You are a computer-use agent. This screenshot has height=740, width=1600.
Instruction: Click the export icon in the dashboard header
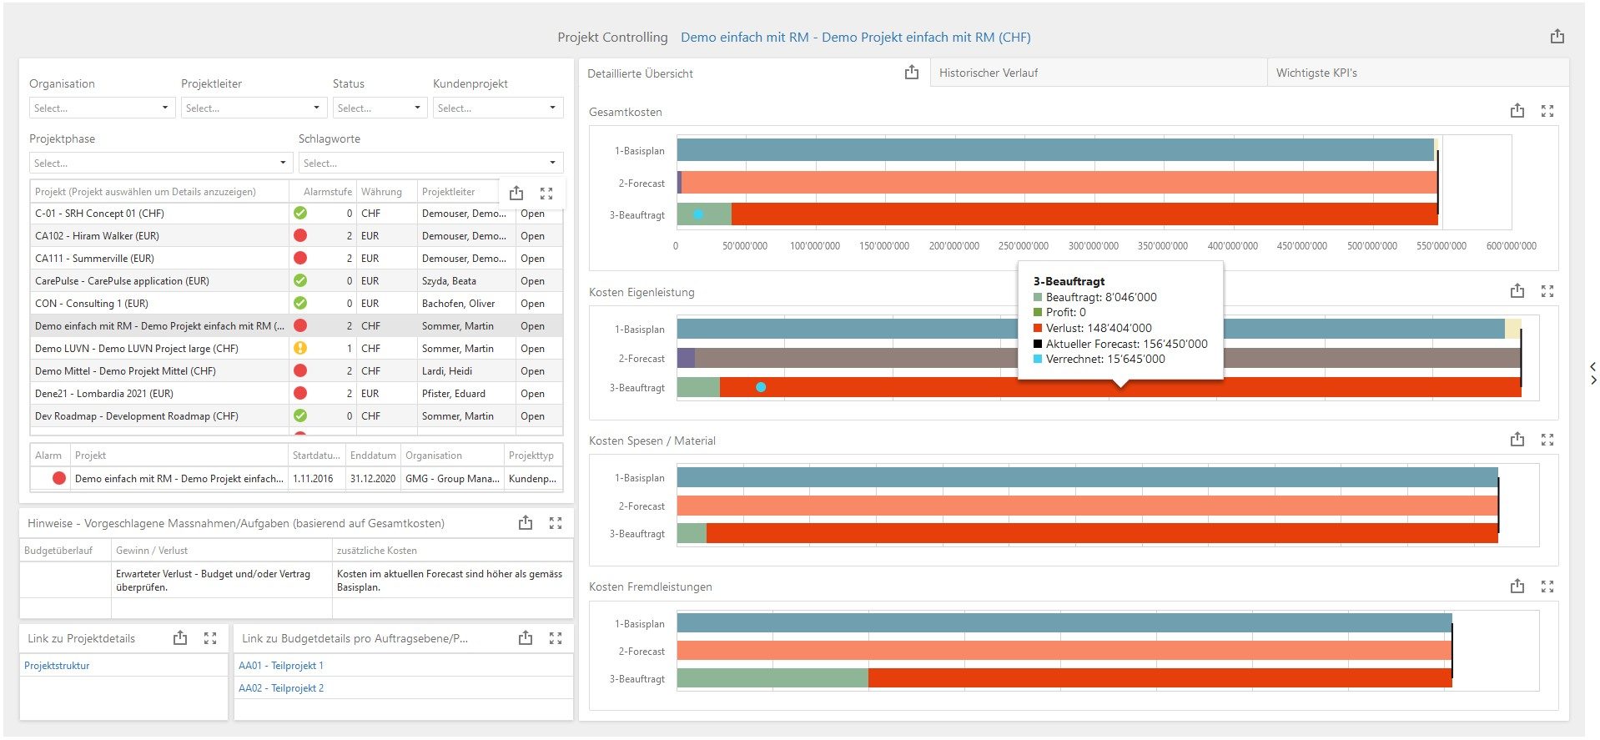point(1557,37)
